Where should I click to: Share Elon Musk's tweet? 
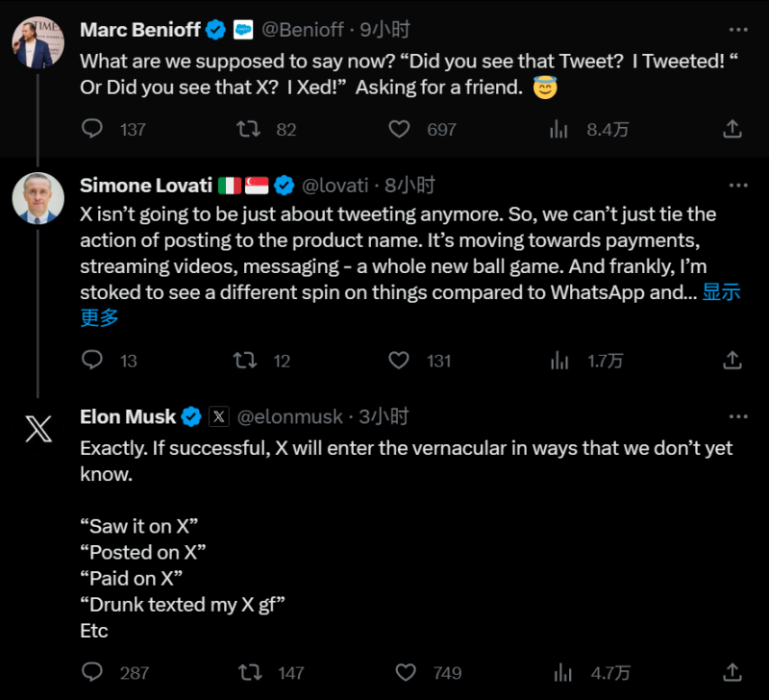pyautogui.click(x=732, y=672)
